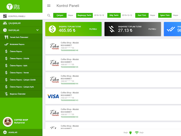Select the Raporlar menu label

(x=14, y=30)
